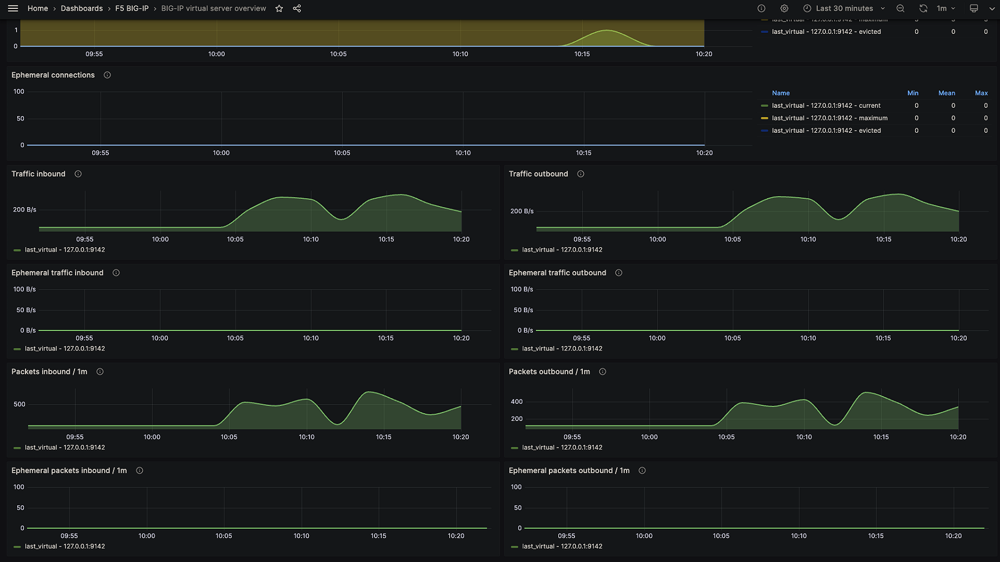Refresh the dashboard manually

click(923, 8)
